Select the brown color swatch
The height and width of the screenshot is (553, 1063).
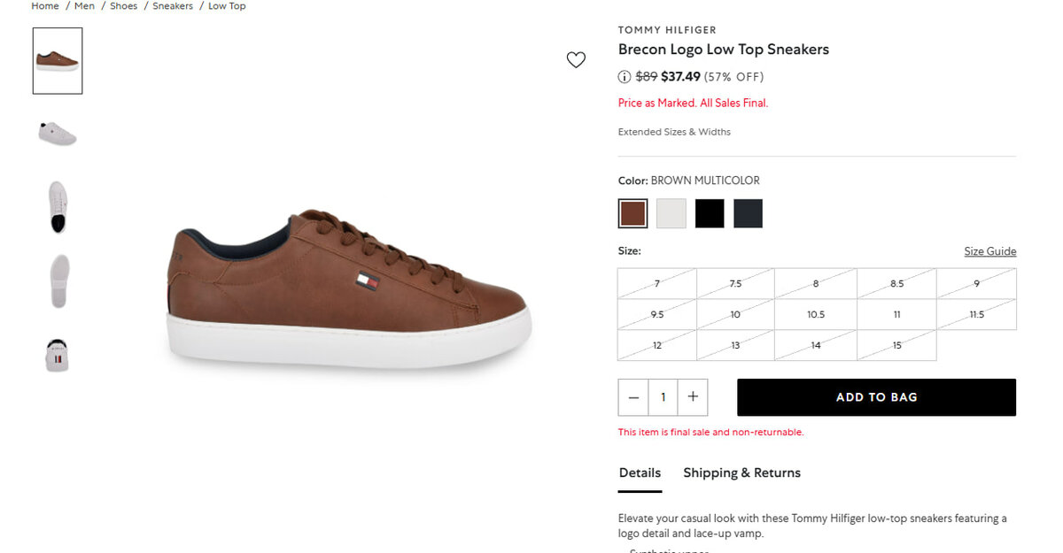(x=632, y=213)
